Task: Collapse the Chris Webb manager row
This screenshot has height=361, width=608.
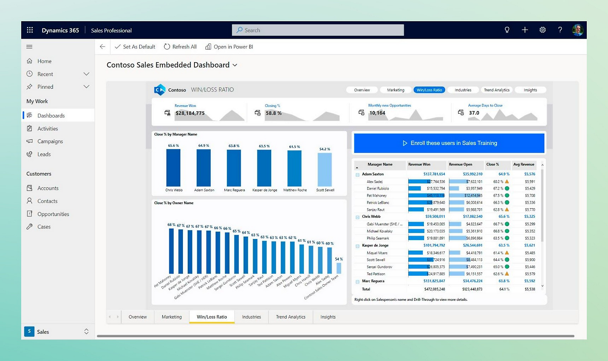Action: pos(357,217)
